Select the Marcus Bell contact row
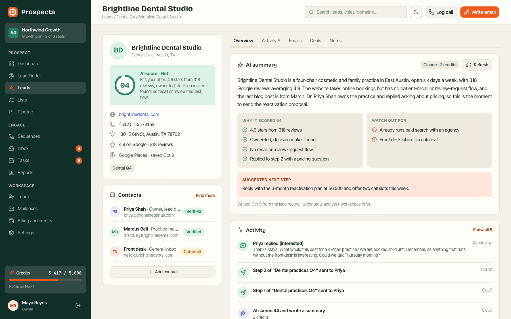511x319 pixels. coord(162,232)
